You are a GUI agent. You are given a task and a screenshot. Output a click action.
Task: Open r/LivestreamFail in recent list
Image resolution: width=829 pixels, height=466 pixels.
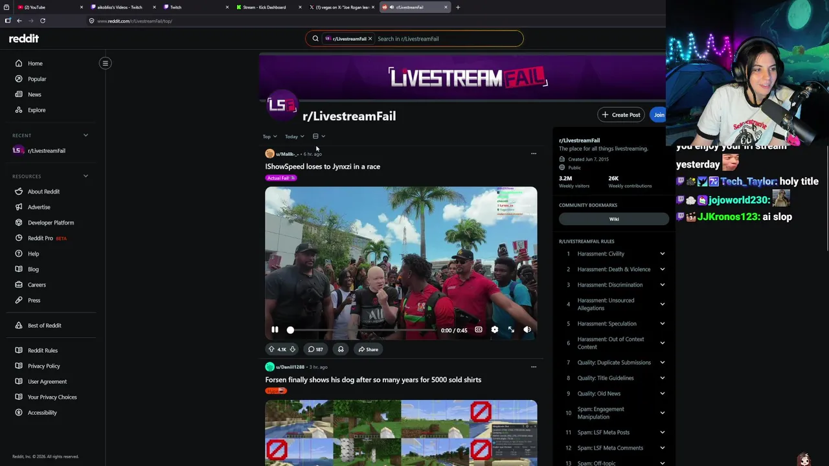47,151
